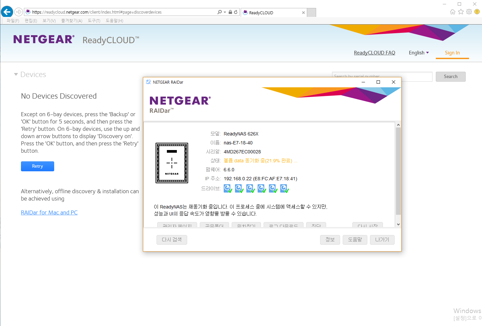Click the 다시 검색 button in RAIDar
The image size is (482, 326).
(172, 240)
